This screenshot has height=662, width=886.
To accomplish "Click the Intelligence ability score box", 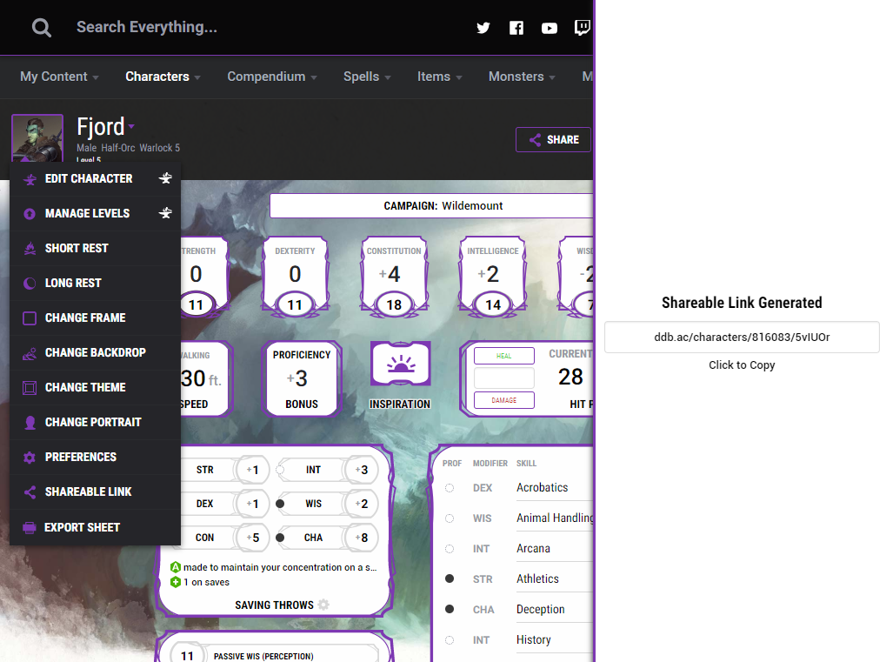I will (x=493, y=276).
